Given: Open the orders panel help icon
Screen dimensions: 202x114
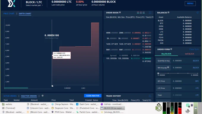Looking at the screenshot, I should tap(42, 96).
